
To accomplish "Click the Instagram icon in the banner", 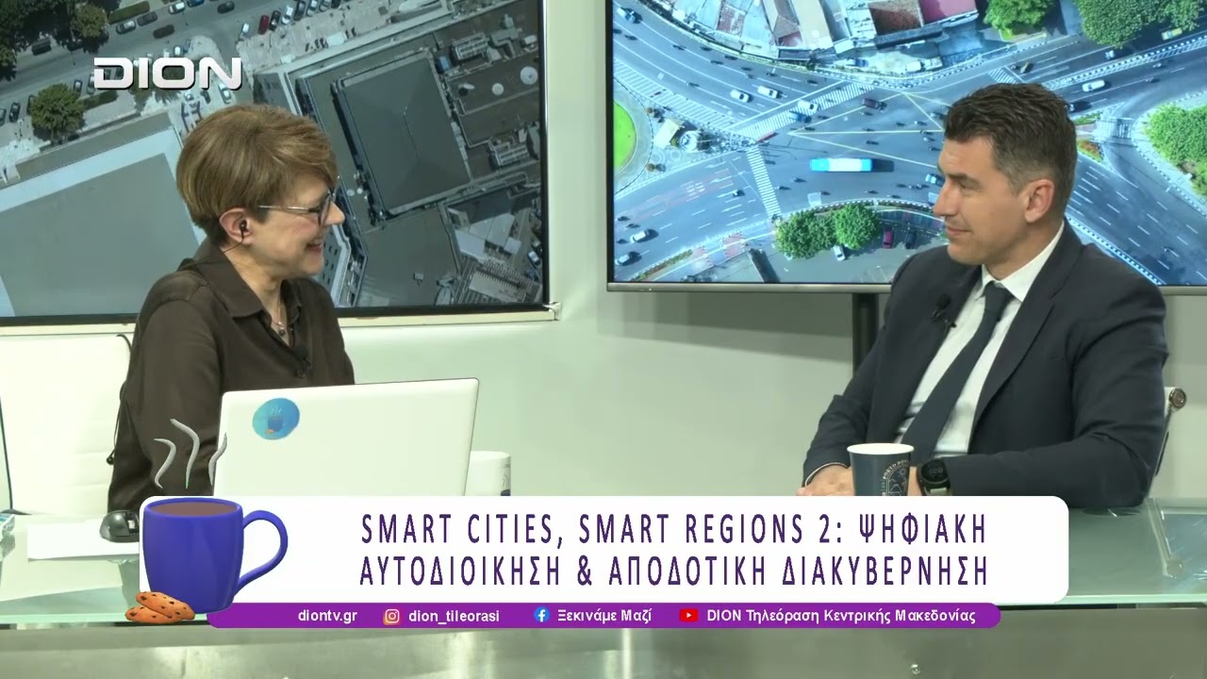I will 391,616.
